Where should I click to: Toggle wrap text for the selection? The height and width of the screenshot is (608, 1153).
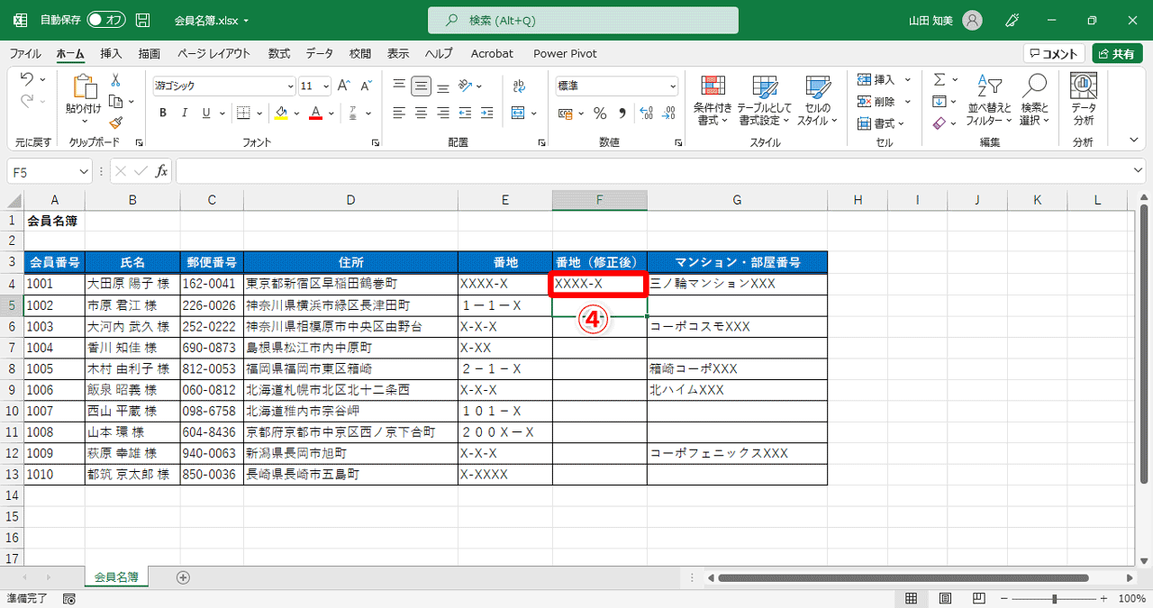tap(519, 86)
